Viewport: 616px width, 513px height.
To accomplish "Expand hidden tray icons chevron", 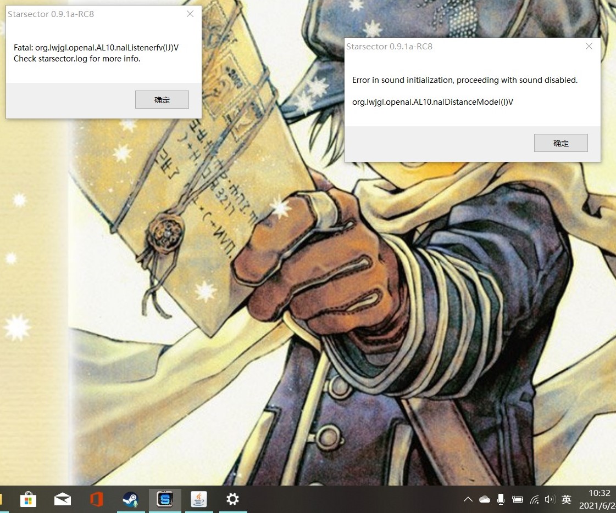I will (468, 499).
